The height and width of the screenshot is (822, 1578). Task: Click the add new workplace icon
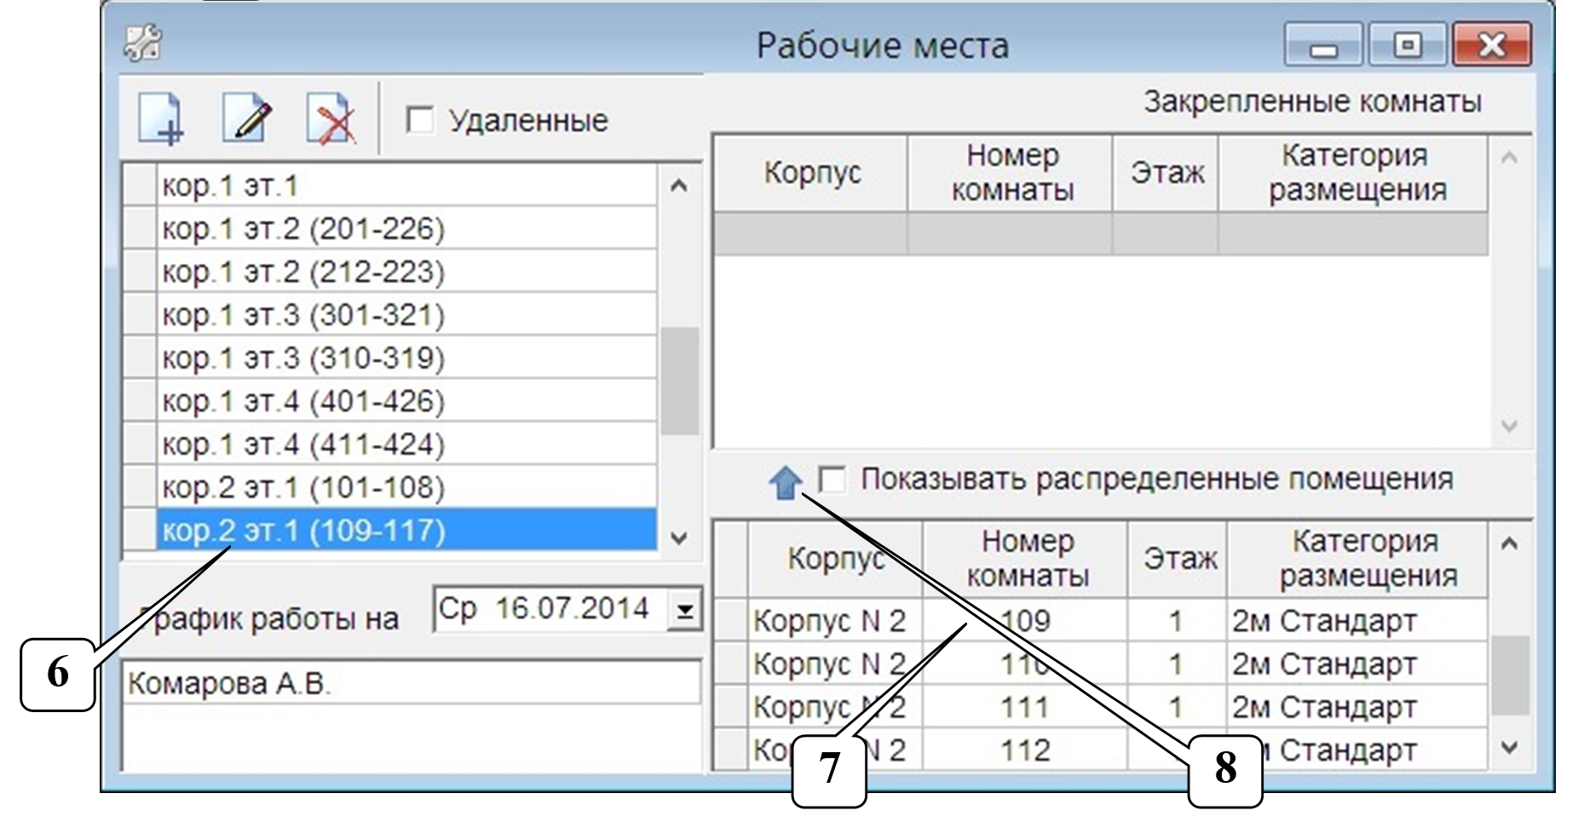pyautogui.click(x=160, y=119)
